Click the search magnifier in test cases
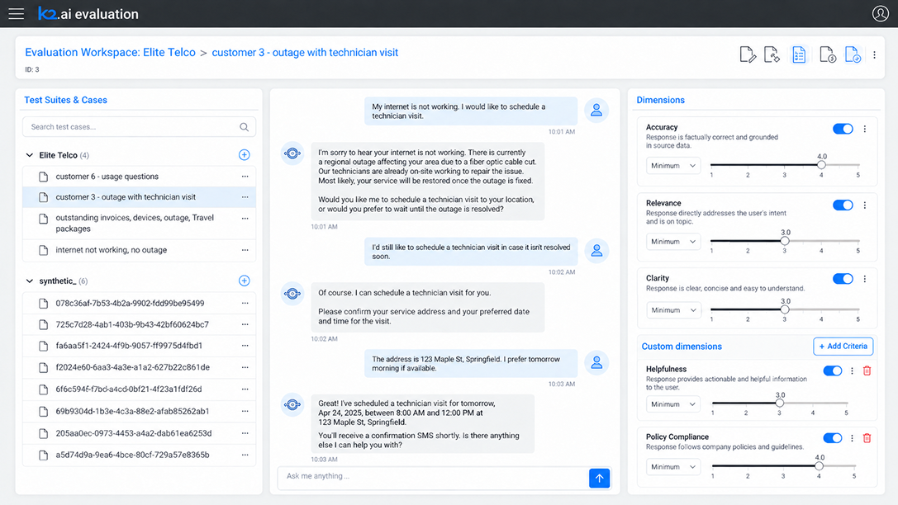This screenshot has width=898, height=505. click(244, 127)
